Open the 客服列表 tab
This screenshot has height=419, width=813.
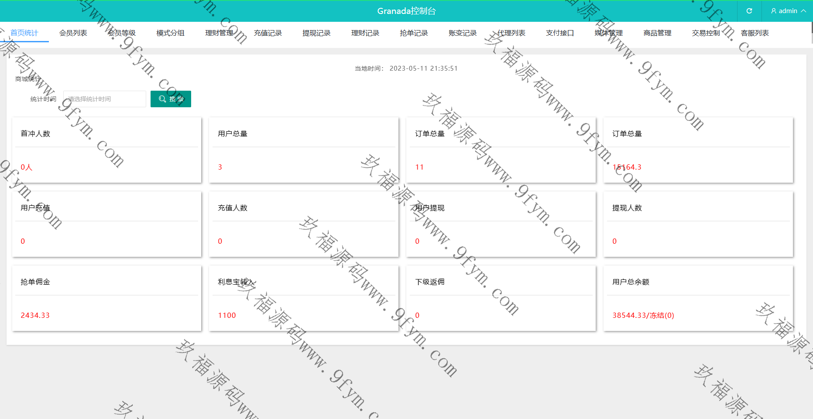click(x=755, y=33)
